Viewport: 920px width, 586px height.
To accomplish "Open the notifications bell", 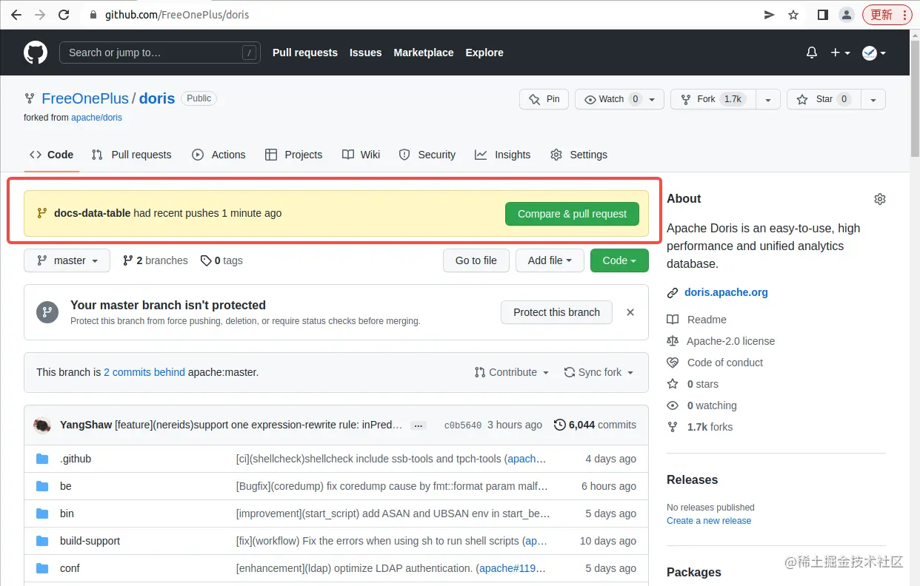I will [x=812, y=53].
